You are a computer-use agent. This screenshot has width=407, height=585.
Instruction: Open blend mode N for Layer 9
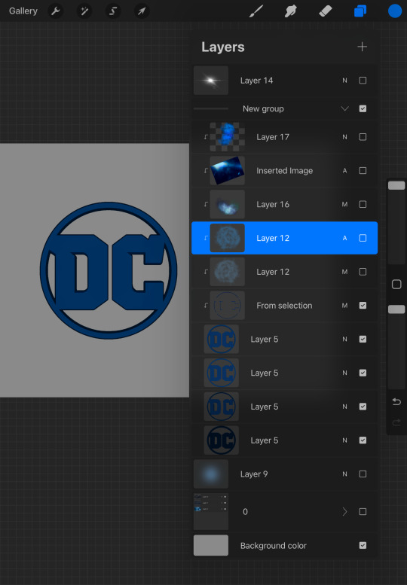(x=344, y=474)
